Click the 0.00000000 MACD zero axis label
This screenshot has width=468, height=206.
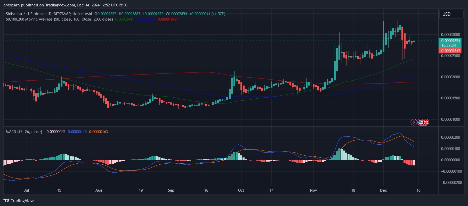(450, 160)
